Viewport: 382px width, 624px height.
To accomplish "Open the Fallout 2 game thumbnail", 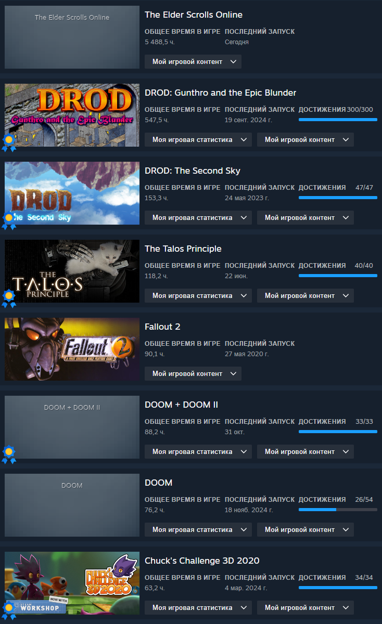I will tap(72, 349).
